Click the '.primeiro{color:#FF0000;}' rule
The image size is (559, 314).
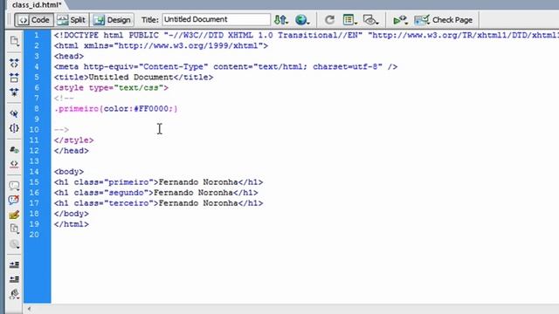point(116,108)
